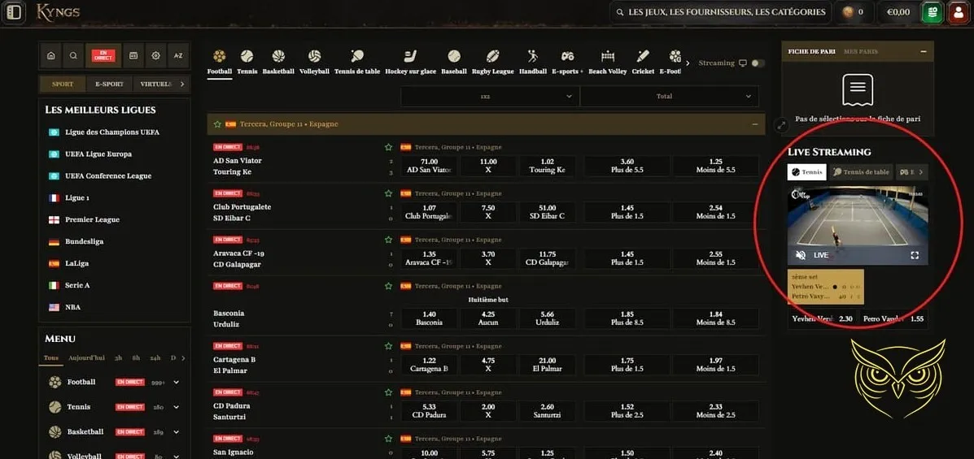Expand Basketball in the sidebar menu
The height and width of the screenshot is (459, 974).
click(177, 431)
